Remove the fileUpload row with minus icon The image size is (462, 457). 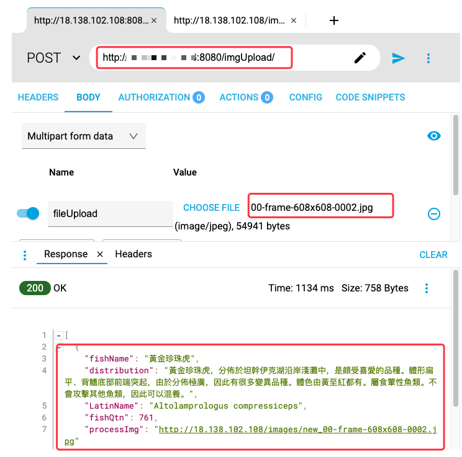433,214
